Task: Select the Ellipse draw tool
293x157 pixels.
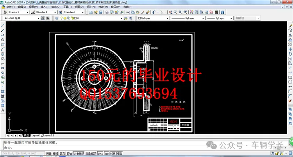Action: tap(3, 68)
